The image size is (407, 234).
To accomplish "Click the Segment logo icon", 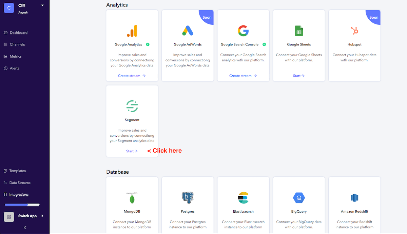I will click(132, 106).
